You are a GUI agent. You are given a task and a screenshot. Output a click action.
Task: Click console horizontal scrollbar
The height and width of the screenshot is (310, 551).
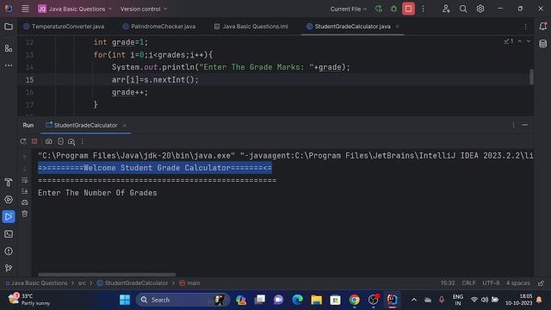[x=107, y=275]
